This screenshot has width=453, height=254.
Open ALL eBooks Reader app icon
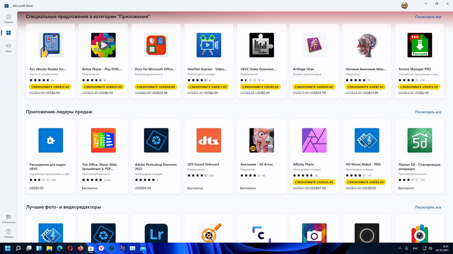coord(51,45)
